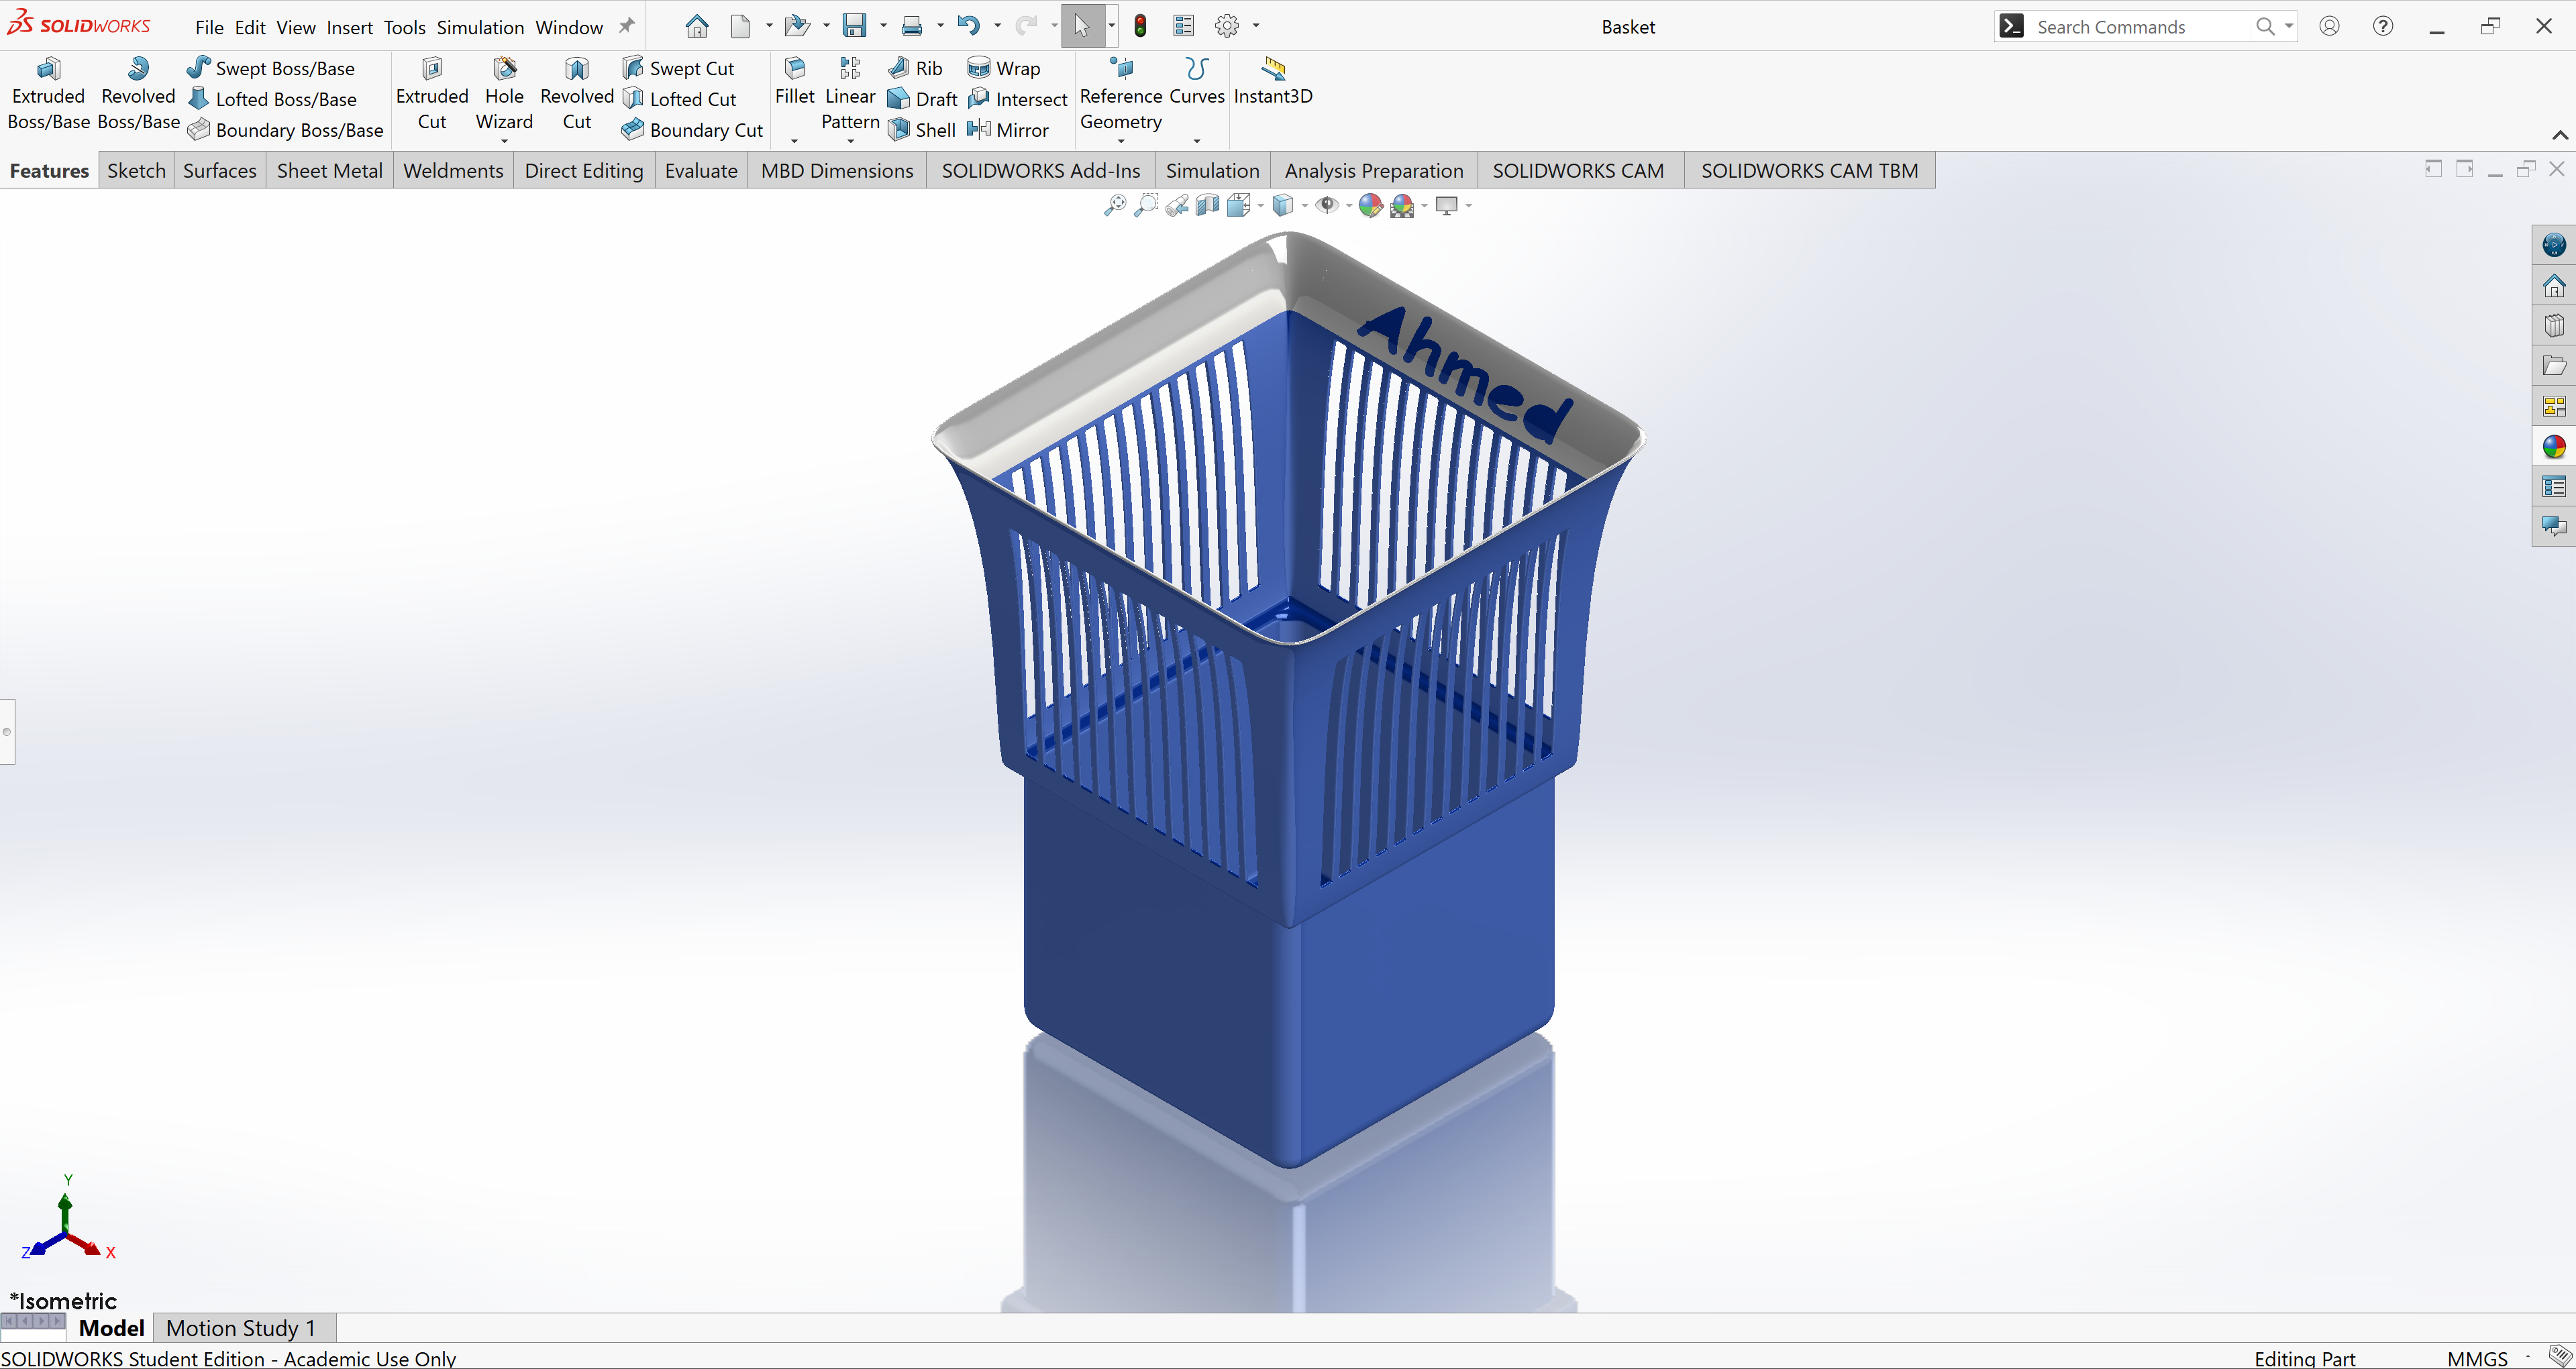The height and width of the screenshot is (1369, 2576).
Task: Select the Revolved Cut tool
Action: tap(577, 94)
